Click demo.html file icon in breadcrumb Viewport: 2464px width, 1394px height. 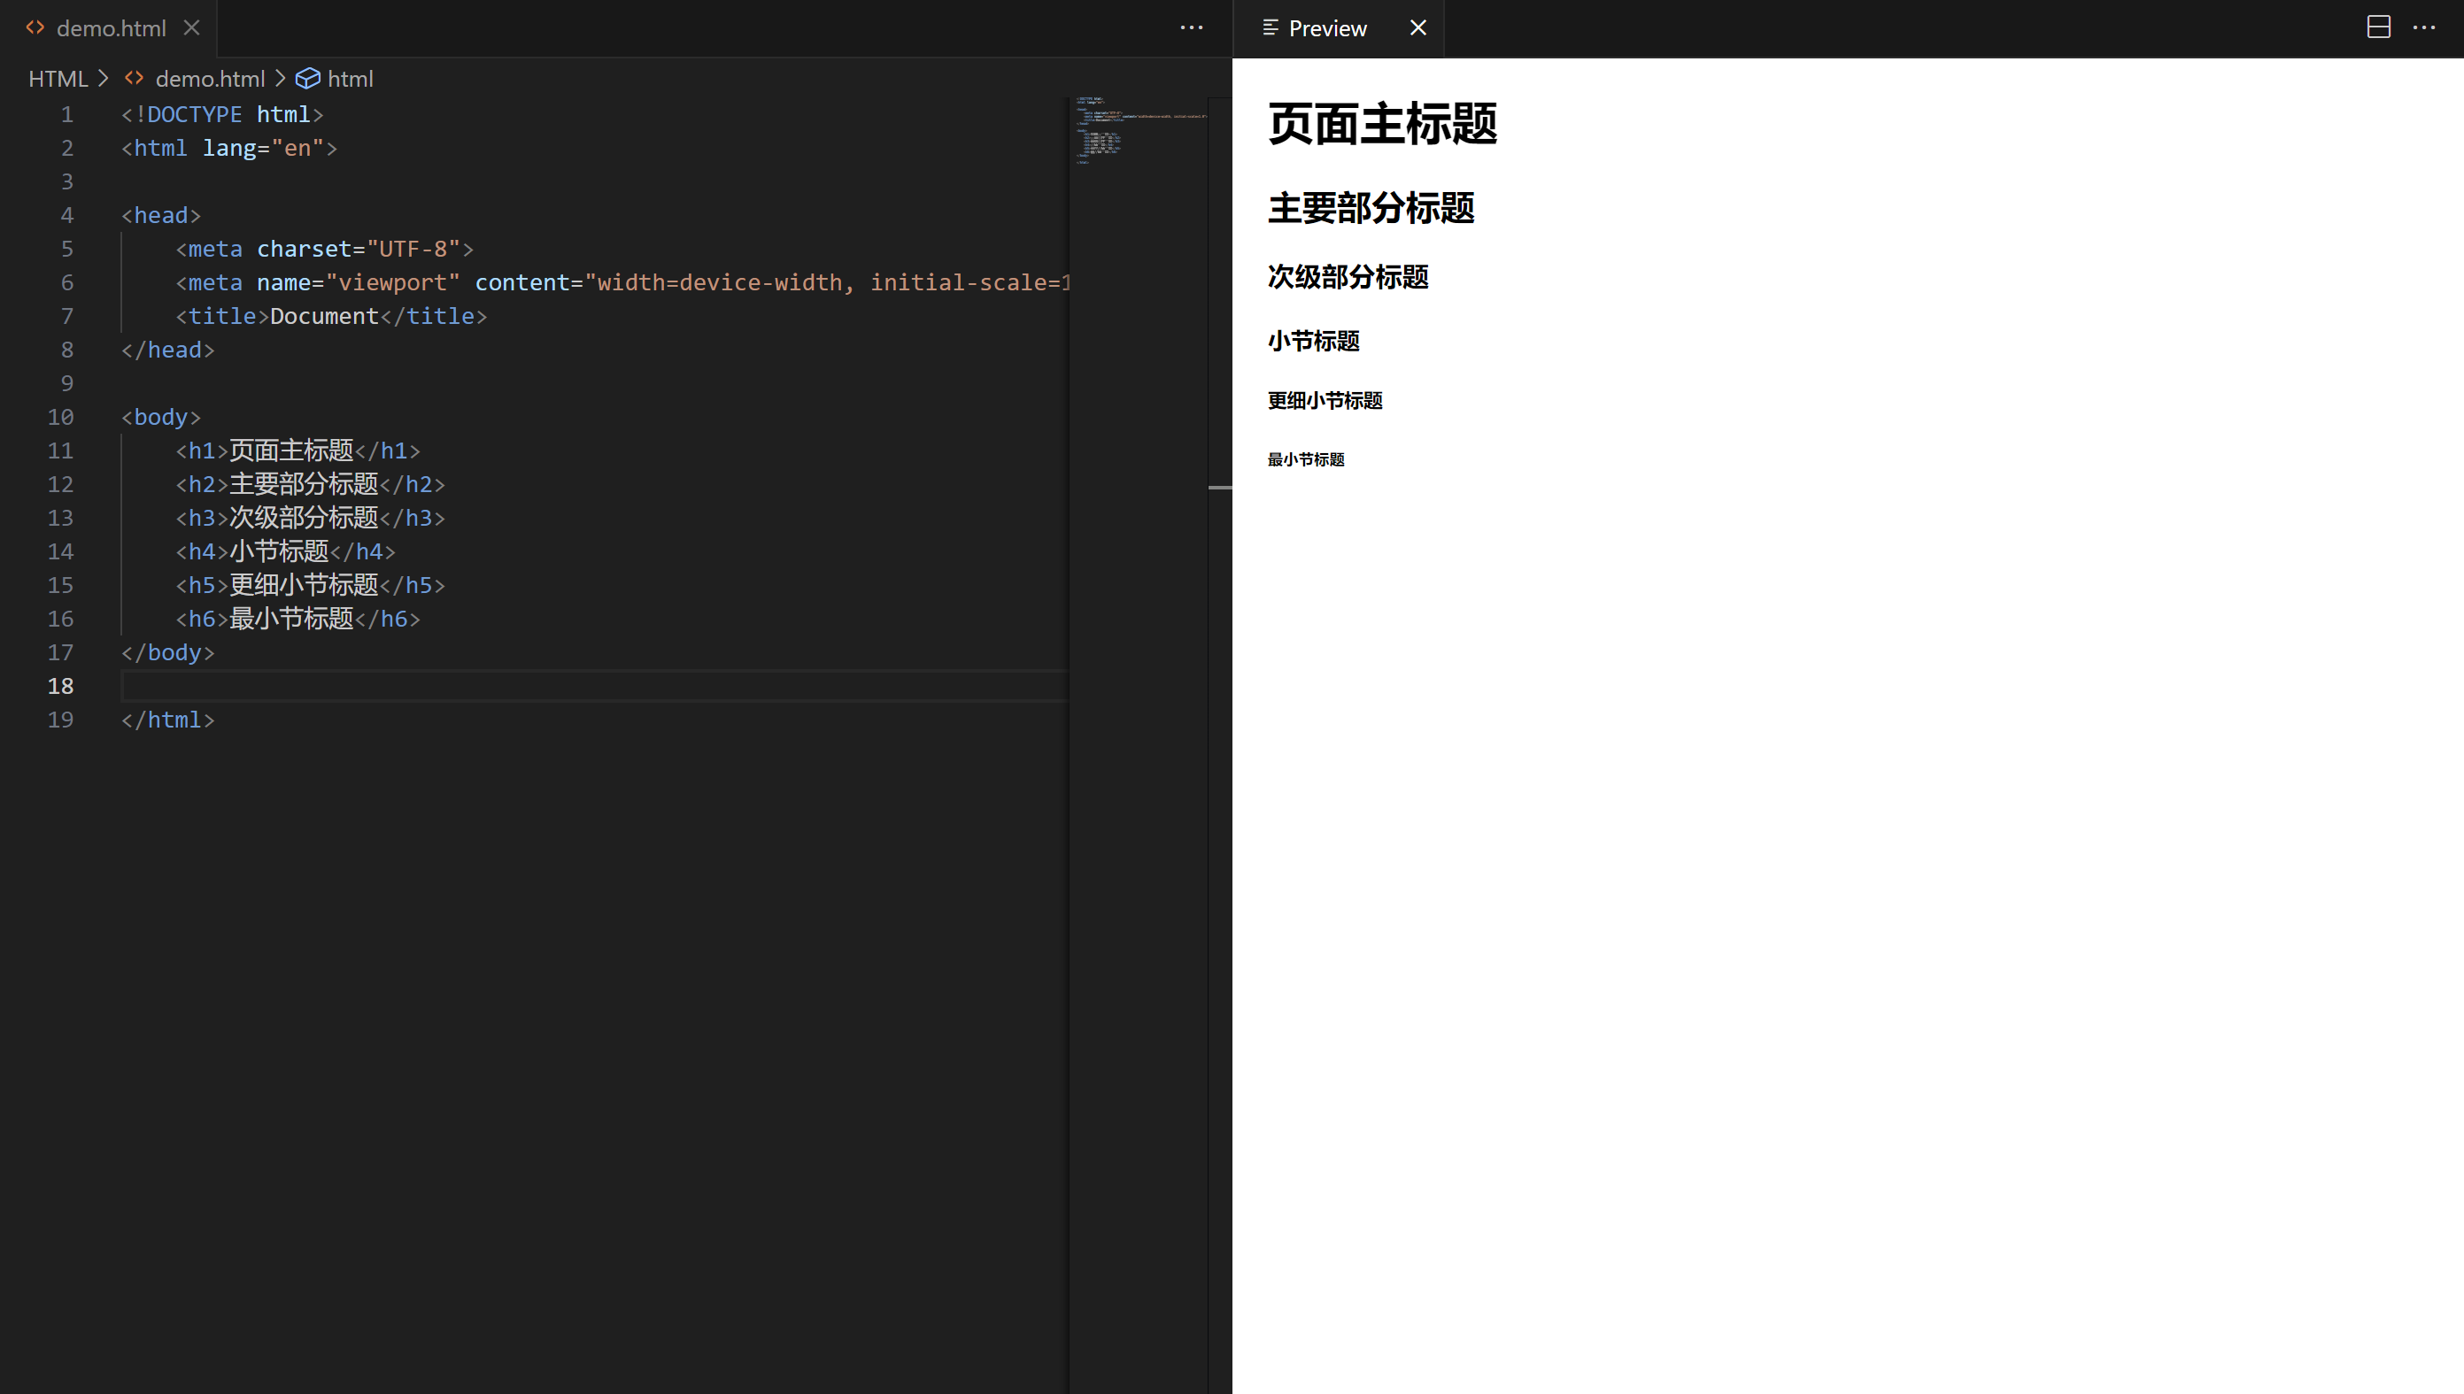pos(134,79)
